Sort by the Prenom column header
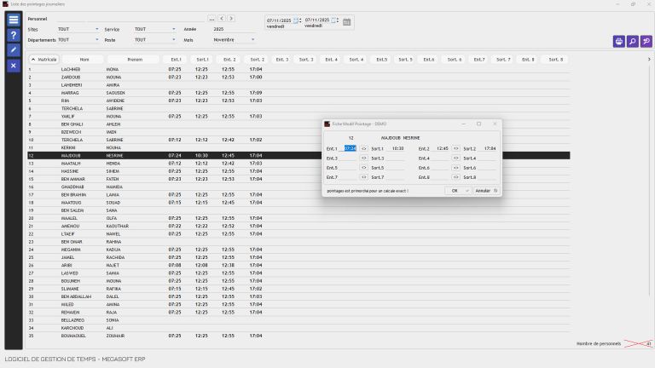The width and height of the screenshot is (655, 368). pos(135,60)
